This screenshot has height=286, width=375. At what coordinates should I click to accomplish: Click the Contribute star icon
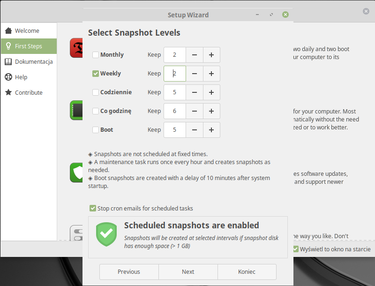[8, 92]
